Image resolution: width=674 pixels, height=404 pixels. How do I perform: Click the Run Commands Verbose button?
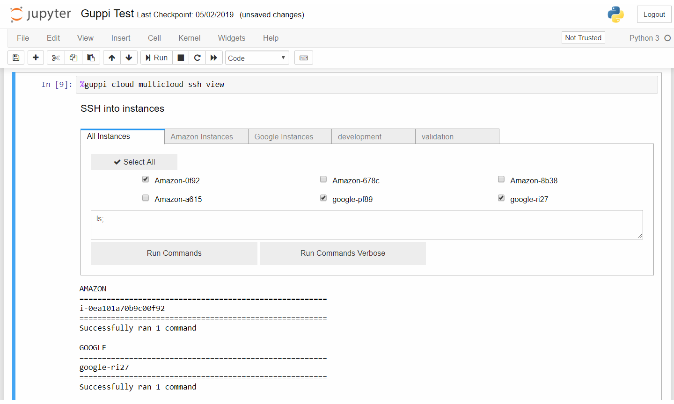point(343,253)
